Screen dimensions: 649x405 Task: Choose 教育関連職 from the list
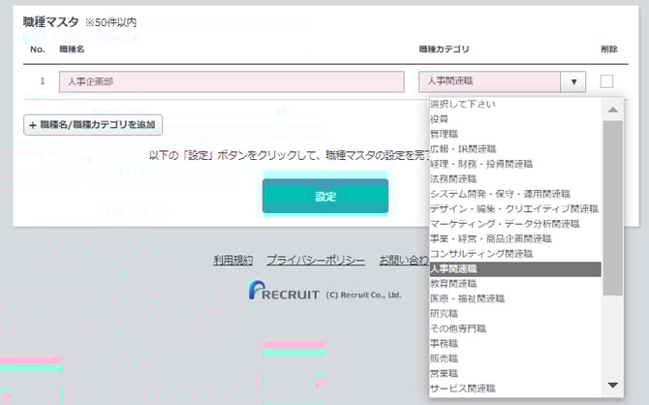(515, 284)
